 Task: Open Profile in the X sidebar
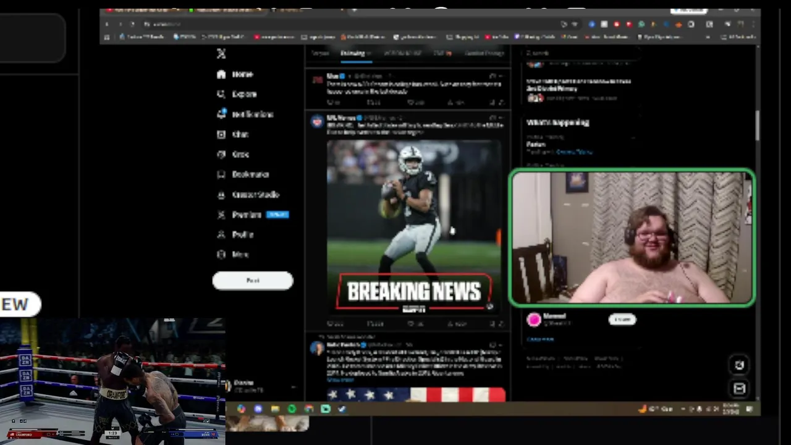[235, 235]
